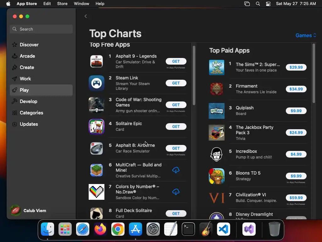This screenshot has width=322, height=242.
Task: Open the Civilization VI app icon
Action: coord(216,198)
